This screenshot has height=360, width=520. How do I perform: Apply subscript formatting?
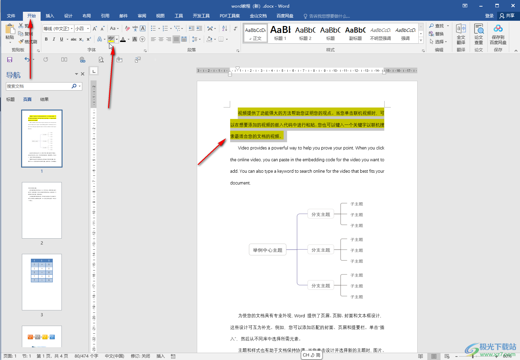point(81,39)
